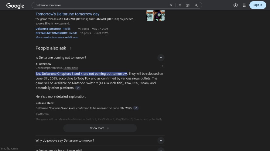Open AI Overview three-dot menu
This screenshot has width=270, height=151.
(163, 66)
